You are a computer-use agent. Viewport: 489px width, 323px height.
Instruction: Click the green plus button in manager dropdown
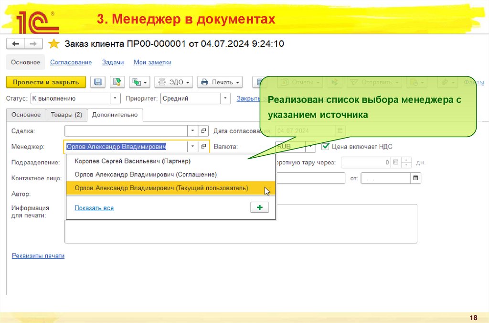pyautogui.click(x=259, y=207)
